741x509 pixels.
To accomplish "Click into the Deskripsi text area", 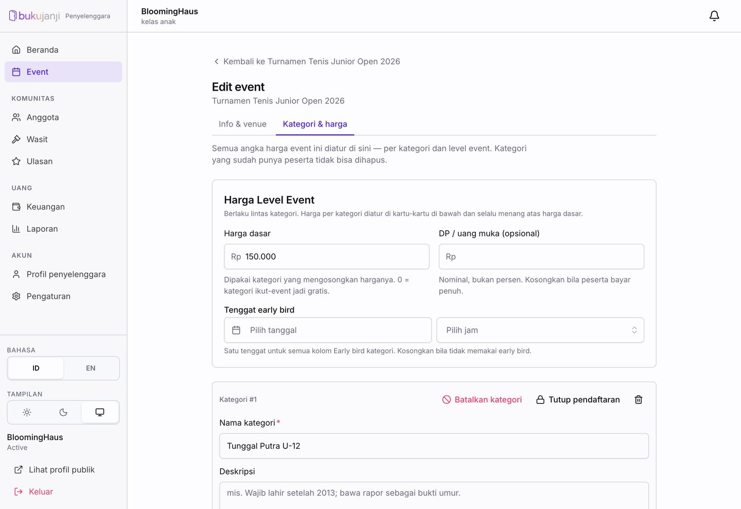I will (434, 495).
